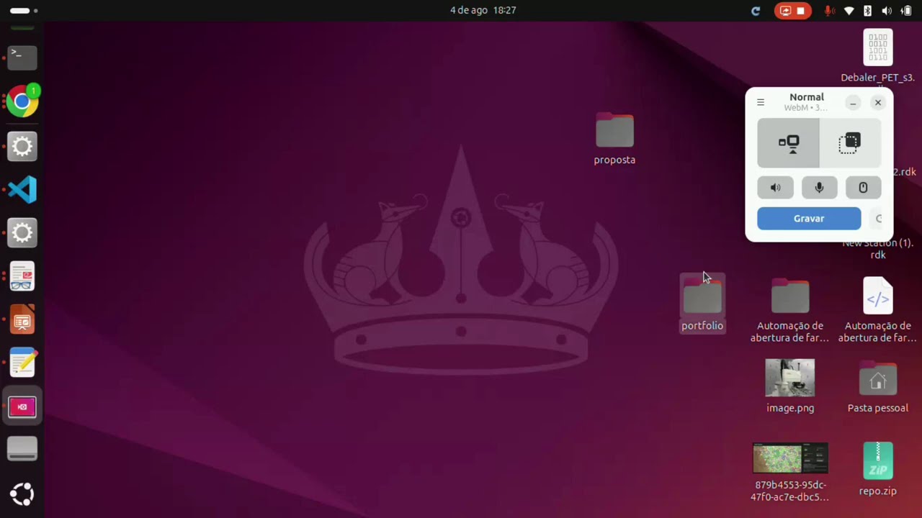Select the Debaler_PET_s3 binary file icon
Screen dimensions: 922x518
tap(878, 47)
